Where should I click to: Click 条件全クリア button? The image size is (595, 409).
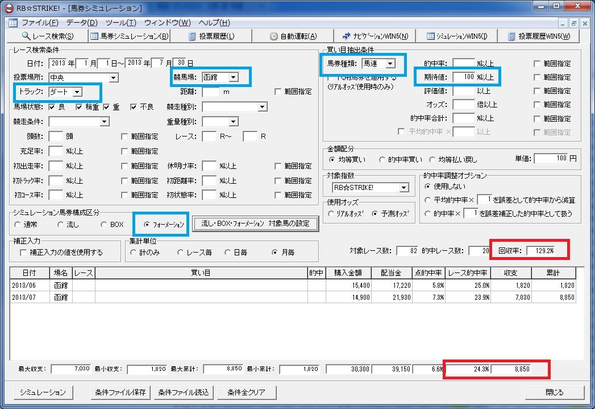(247, 393)
